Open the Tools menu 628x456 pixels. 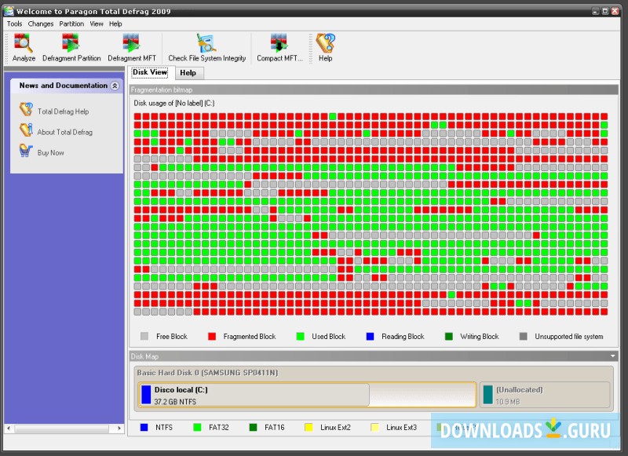(14, 24)
